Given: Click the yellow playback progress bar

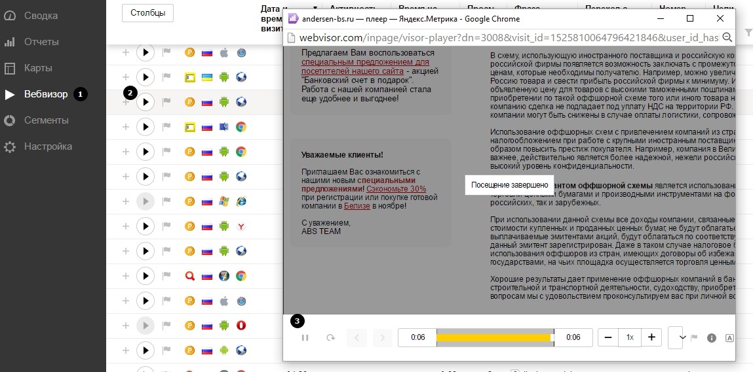Looking at the screenshot, I should coord(493,337).
